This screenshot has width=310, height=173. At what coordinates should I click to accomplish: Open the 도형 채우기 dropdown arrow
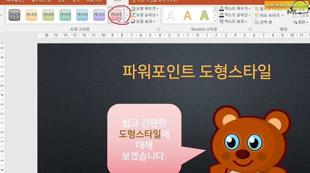coord(158,9)
